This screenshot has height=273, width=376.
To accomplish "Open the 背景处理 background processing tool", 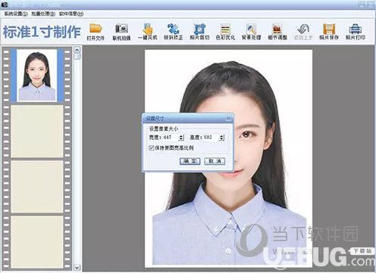I will point(251,32).
